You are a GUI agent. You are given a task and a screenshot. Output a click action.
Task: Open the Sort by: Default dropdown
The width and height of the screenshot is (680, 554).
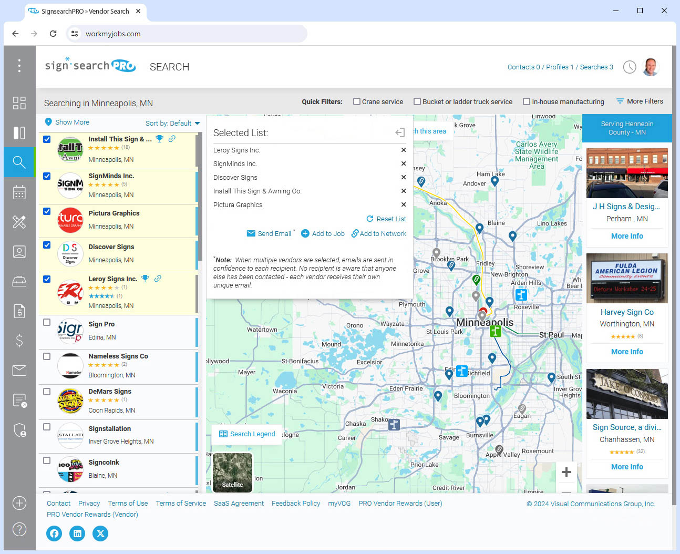tap(173, 123)
